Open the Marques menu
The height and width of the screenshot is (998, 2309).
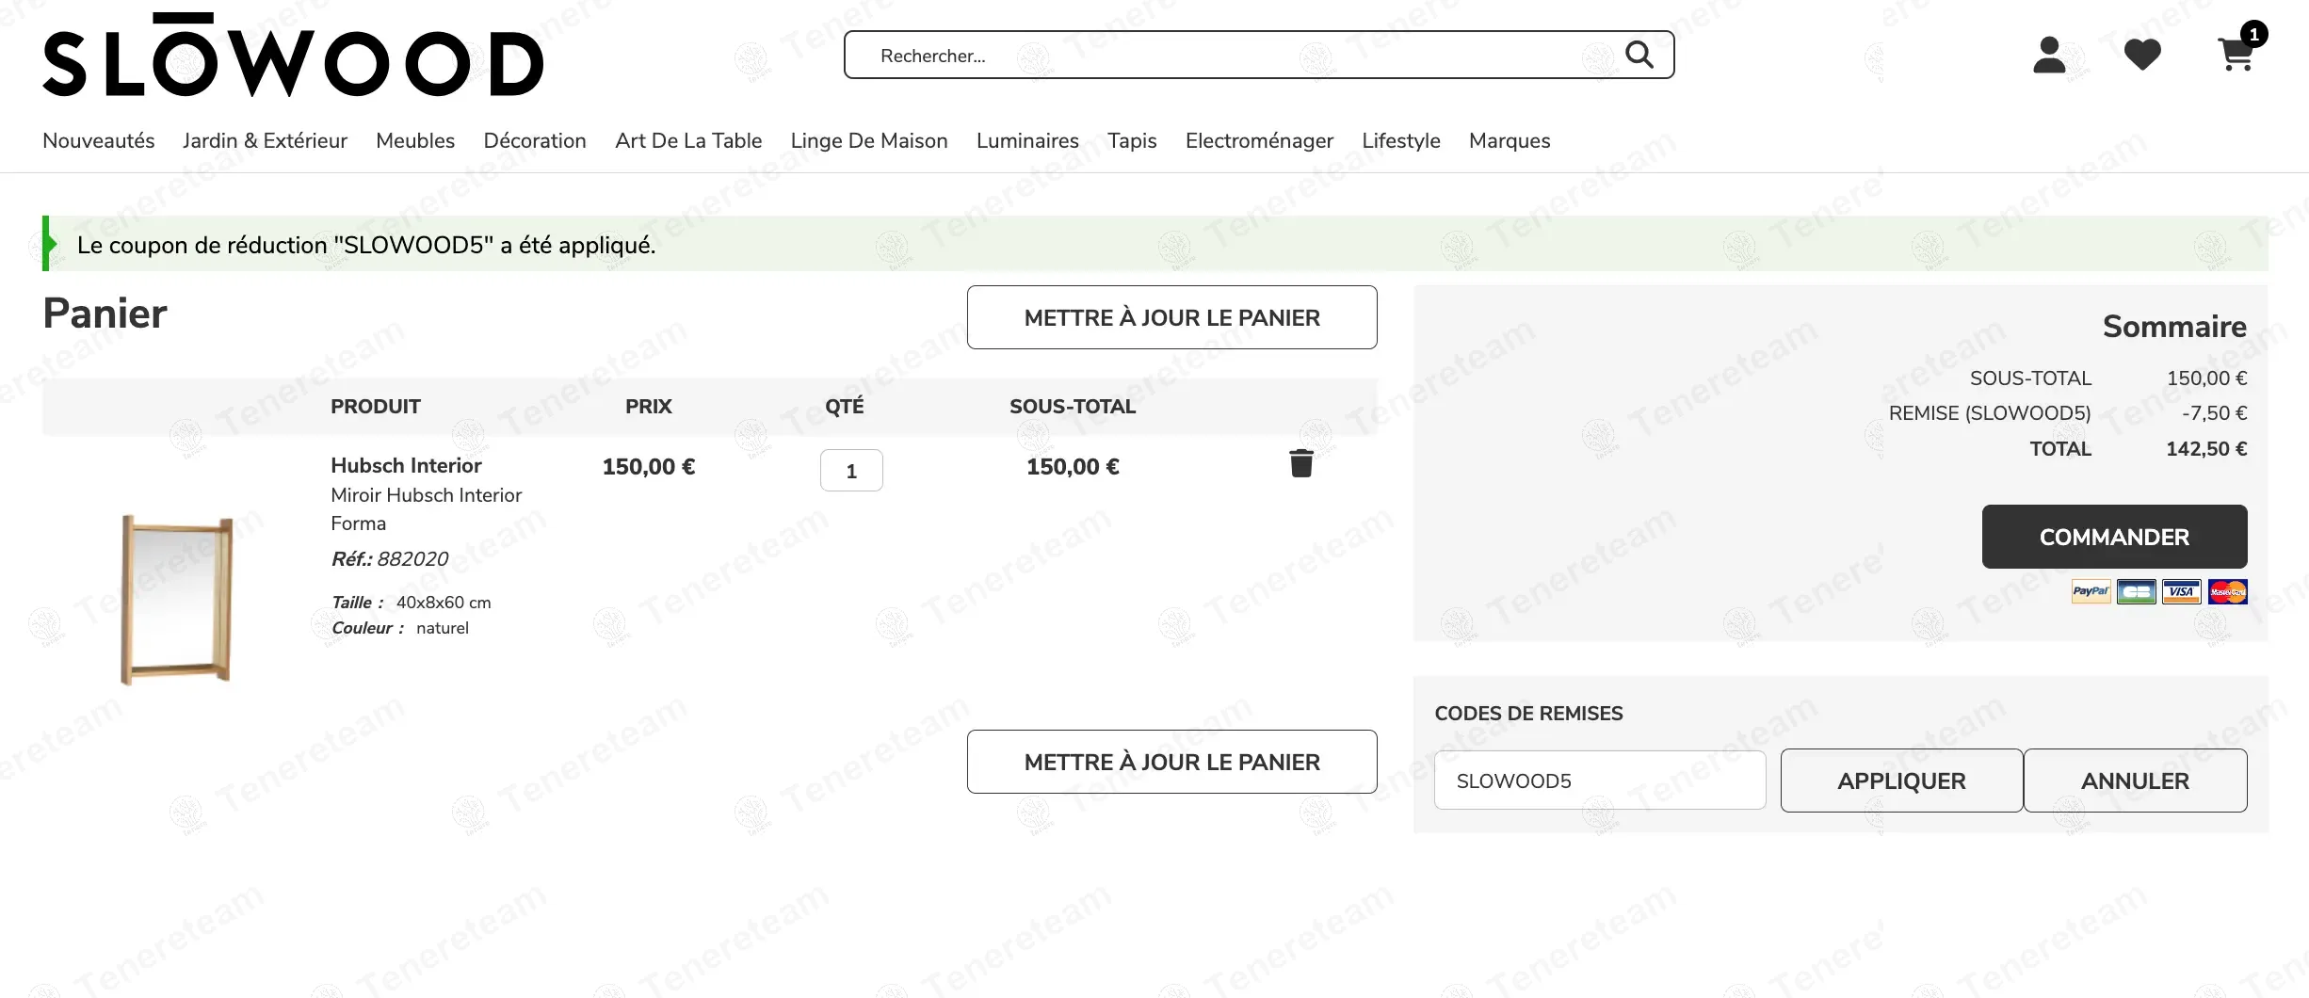1510,140
